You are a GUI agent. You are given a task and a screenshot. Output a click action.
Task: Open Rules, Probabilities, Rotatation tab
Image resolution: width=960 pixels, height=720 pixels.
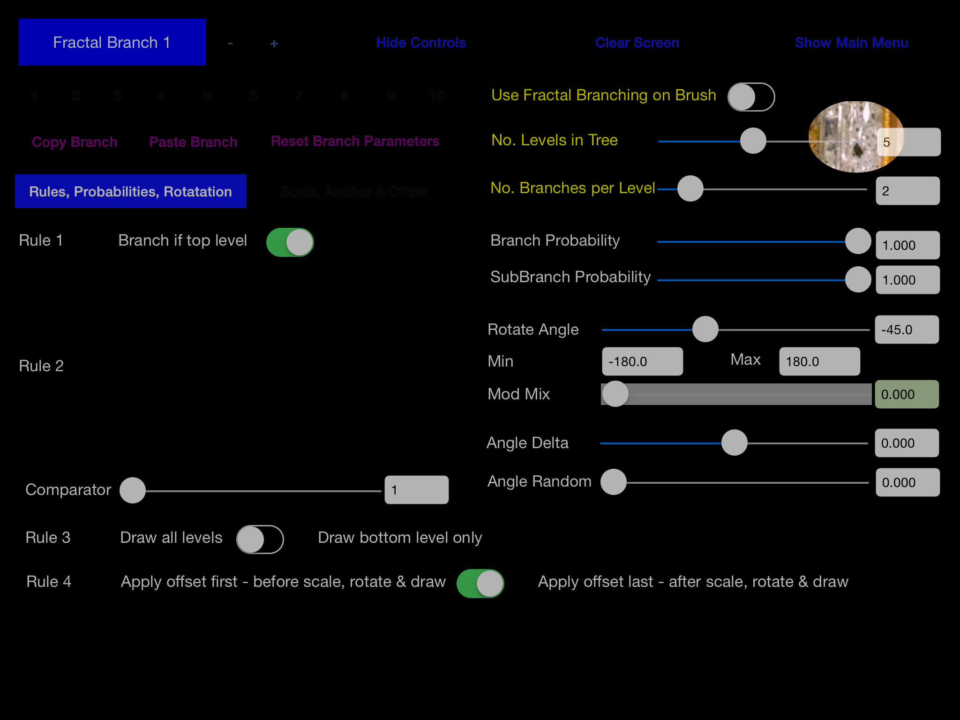click(x=131, y=191)
